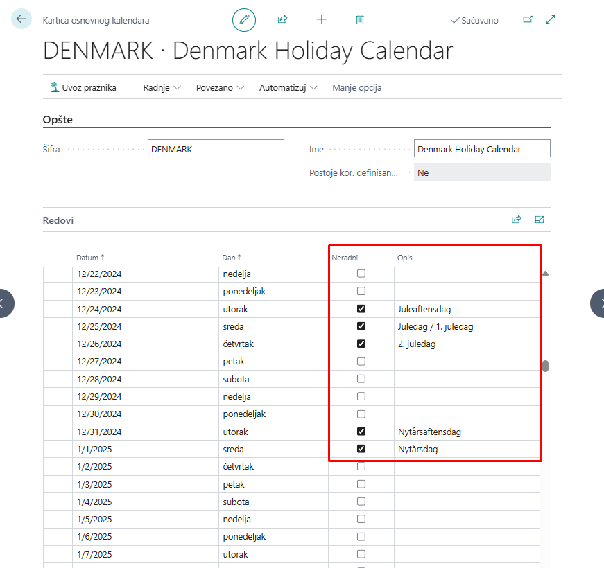604x568 pixels.
Task: Uncheck Neradni for Nytårsdag row
Action: (x=361, y=449)
